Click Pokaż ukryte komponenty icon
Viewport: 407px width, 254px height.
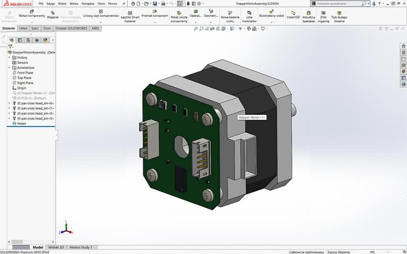tap(178, 11)
